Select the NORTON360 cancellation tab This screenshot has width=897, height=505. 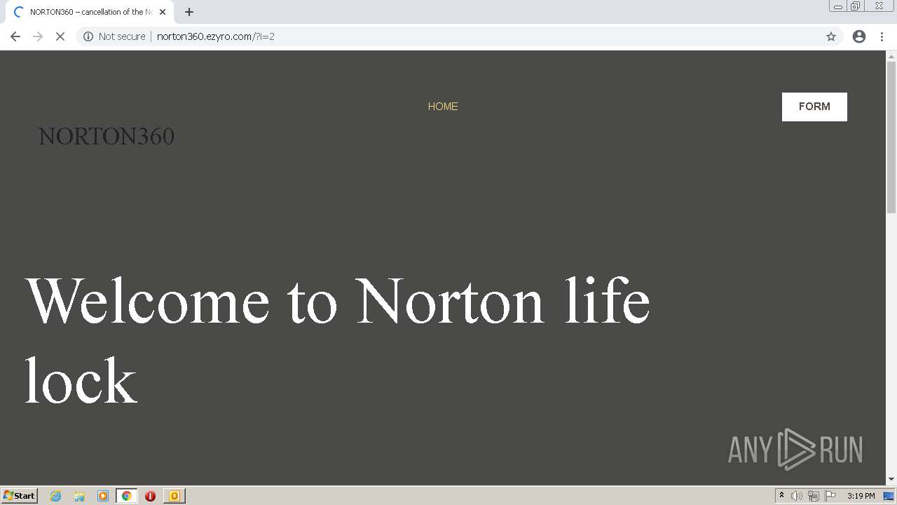pyautogui.click(x=90, y=12)
